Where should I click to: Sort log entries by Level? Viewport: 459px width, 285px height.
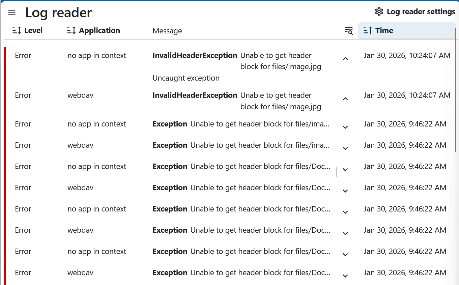(33, 31)
